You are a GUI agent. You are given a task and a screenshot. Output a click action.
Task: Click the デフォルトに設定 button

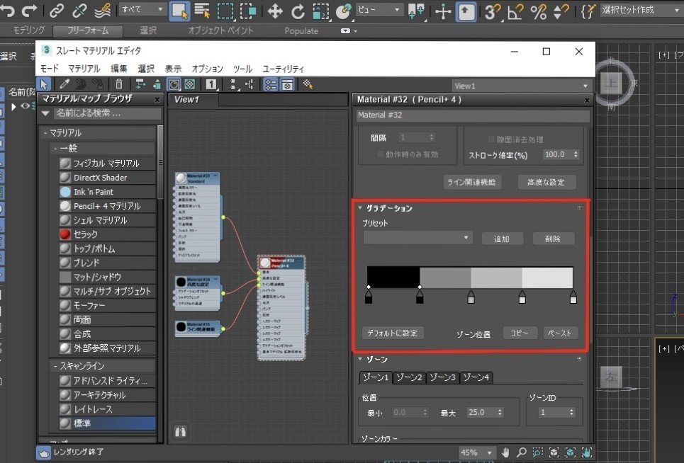[x=393, y=333]
